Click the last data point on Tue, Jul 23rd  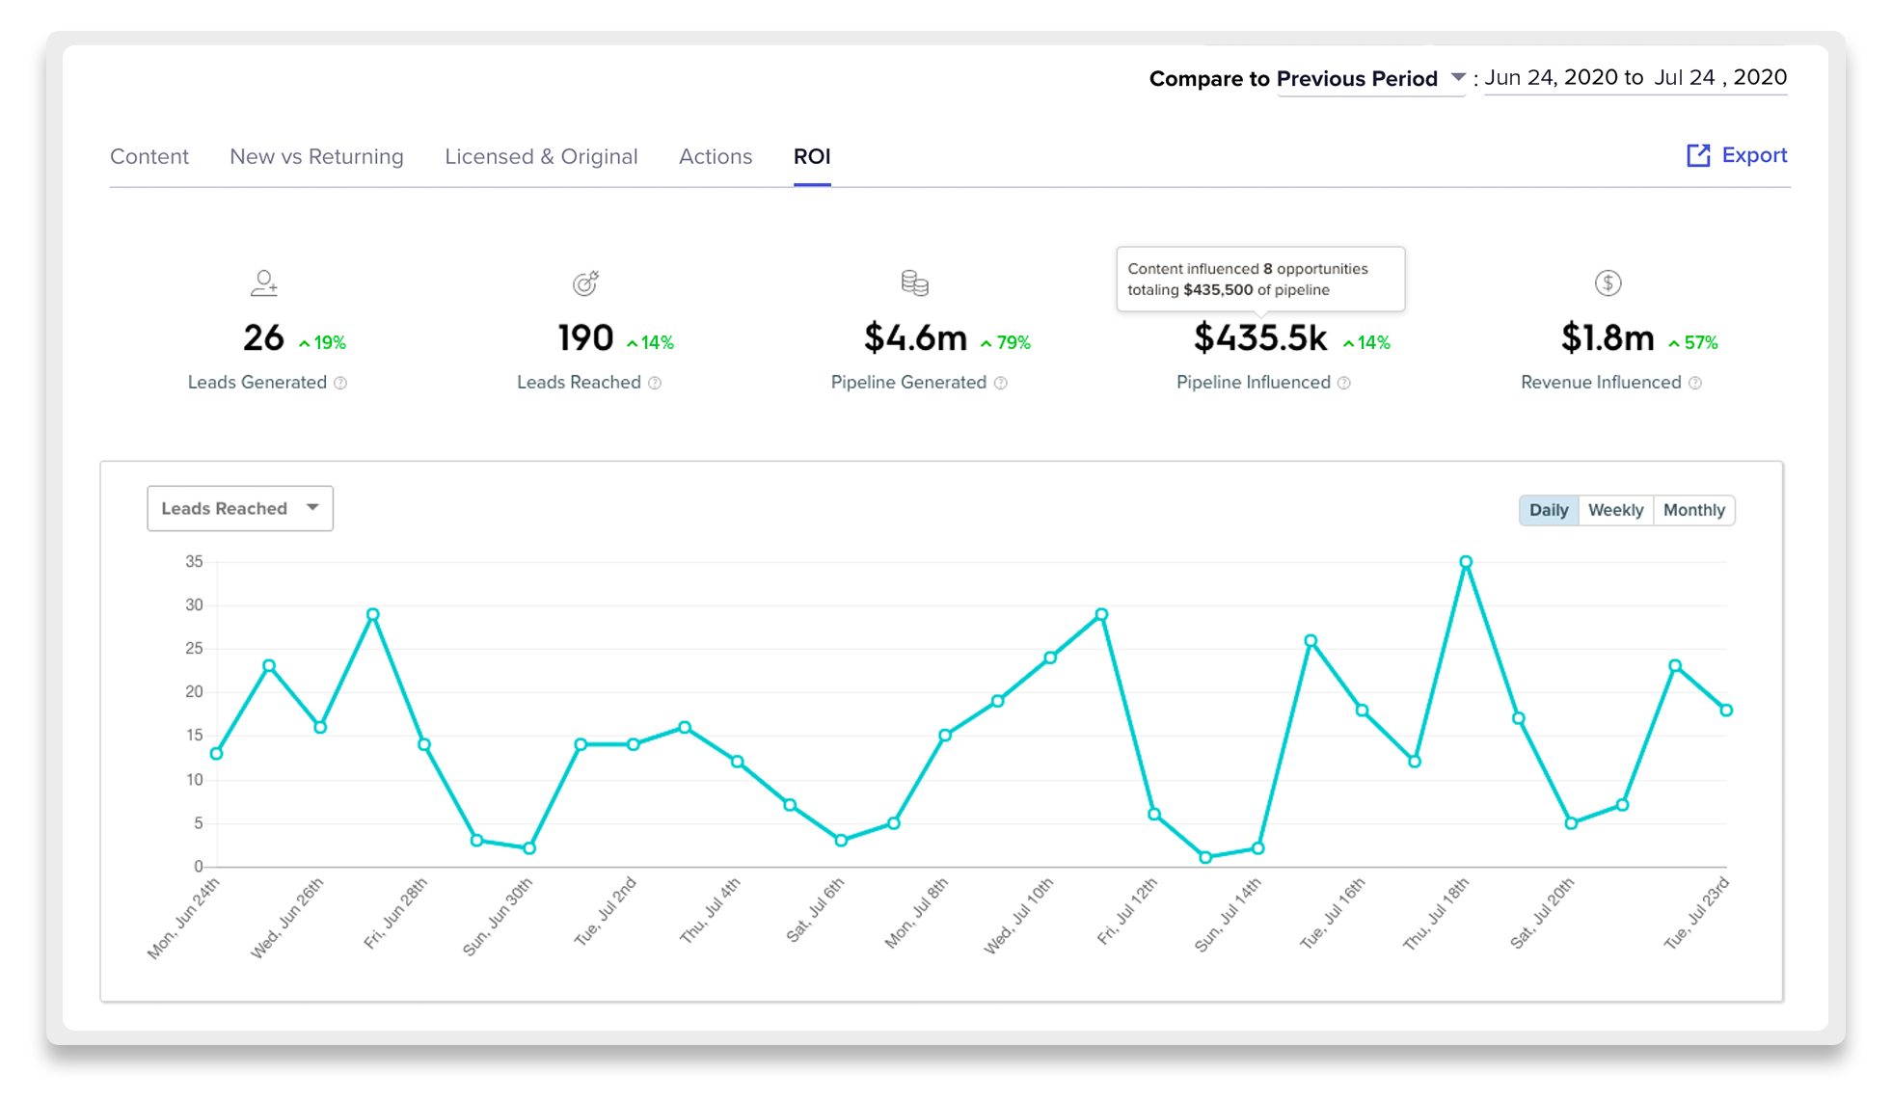[1726, 711]
